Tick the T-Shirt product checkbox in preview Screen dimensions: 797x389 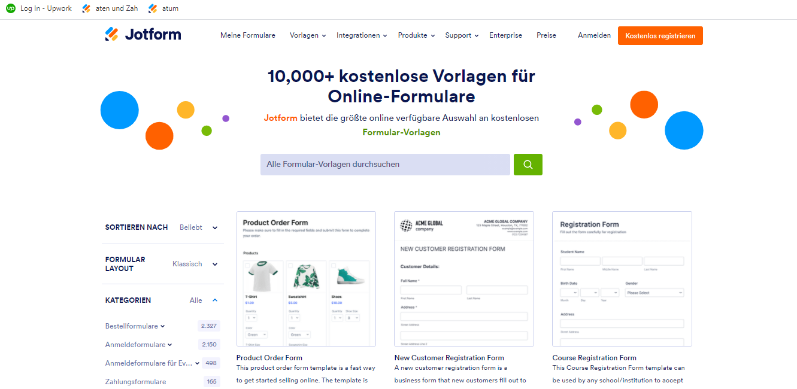coord(248,265)
